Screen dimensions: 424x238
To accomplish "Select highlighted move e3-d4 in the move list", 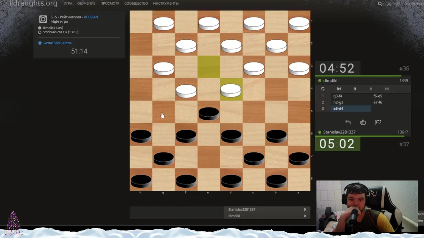I will 350,108.
